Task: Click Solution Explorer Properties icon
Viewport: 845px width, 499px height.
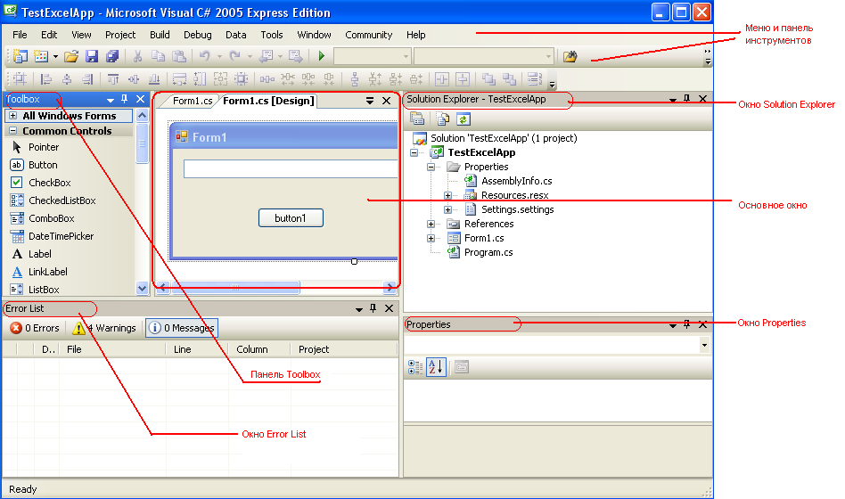Action: click(x=417, y=119)
